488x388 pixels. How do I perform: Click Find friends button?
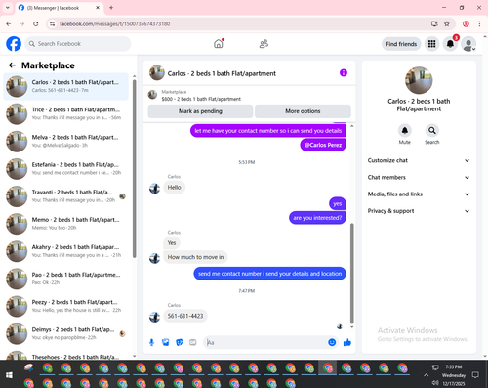click(x=401, y=44)
